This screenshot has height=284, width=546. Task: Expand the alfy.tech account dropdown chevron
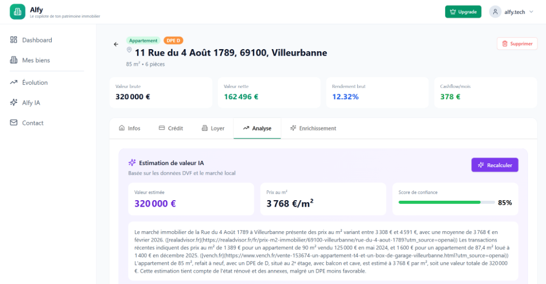click(532, 12)
